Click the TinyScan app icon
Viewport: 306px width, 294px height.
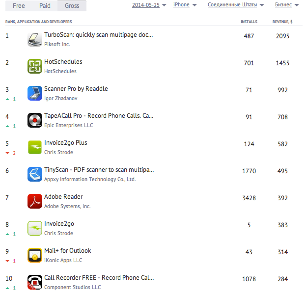(35, 174)
